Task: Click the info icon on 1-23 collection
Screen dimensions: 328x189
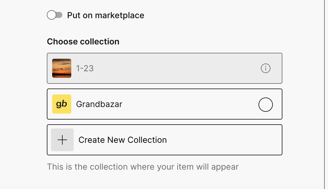Action: 265,68
